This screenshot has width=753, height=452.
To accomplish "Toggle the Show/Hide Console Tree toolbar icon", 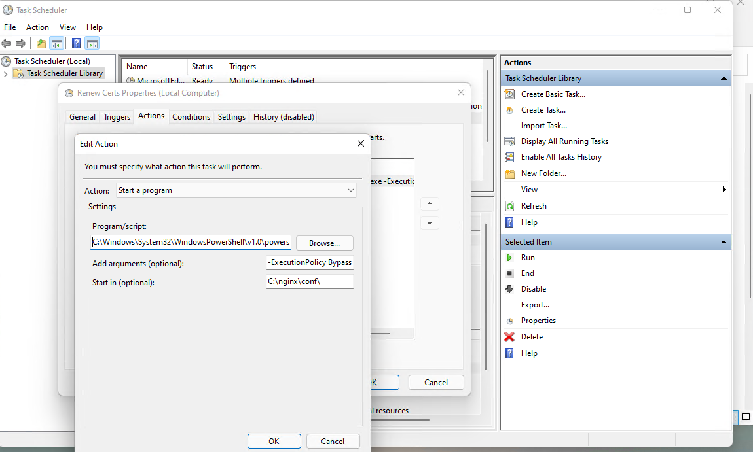I will tap(57, 44).
